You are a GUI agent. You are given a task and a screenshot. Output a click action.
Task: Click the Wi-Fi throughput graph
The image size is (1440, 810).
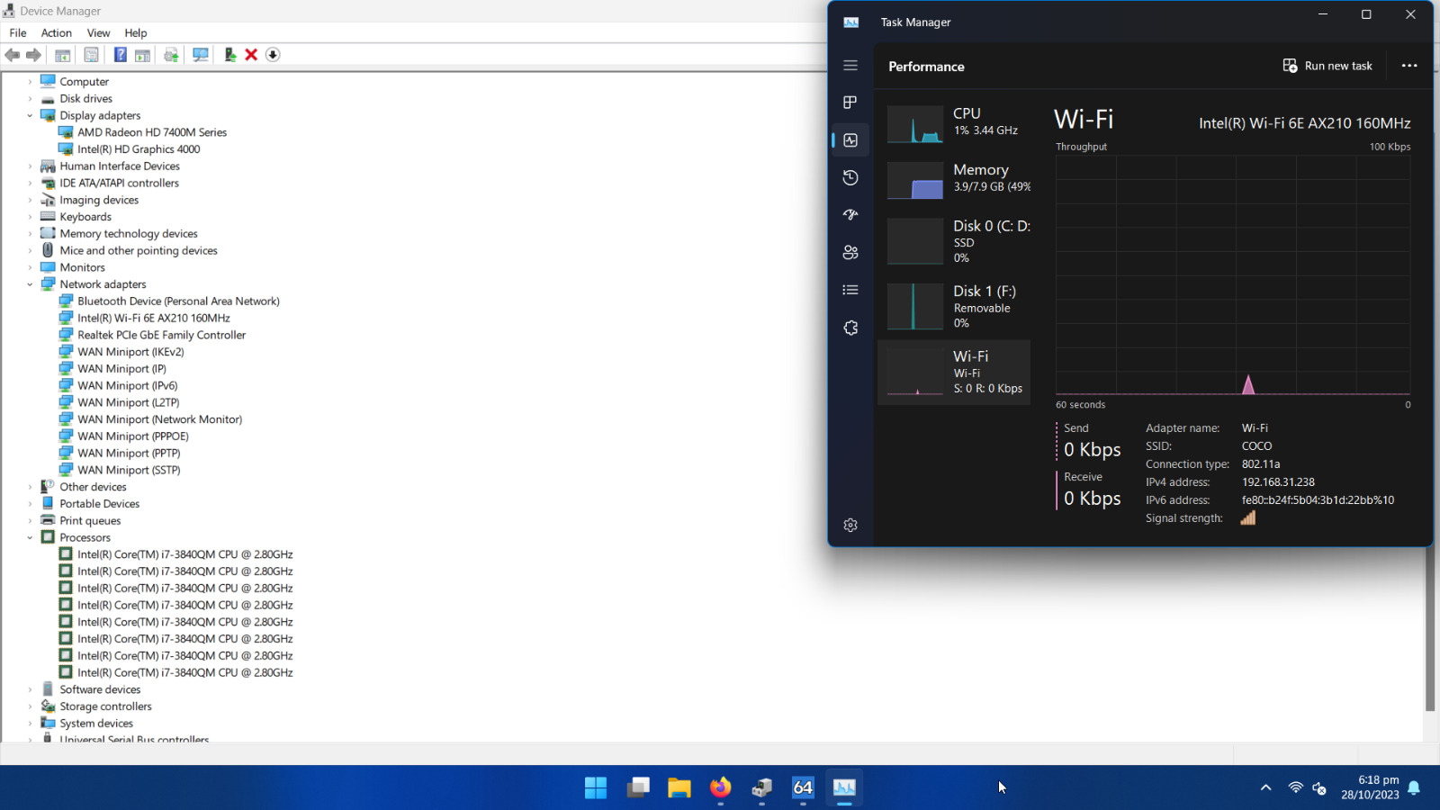1233,275
